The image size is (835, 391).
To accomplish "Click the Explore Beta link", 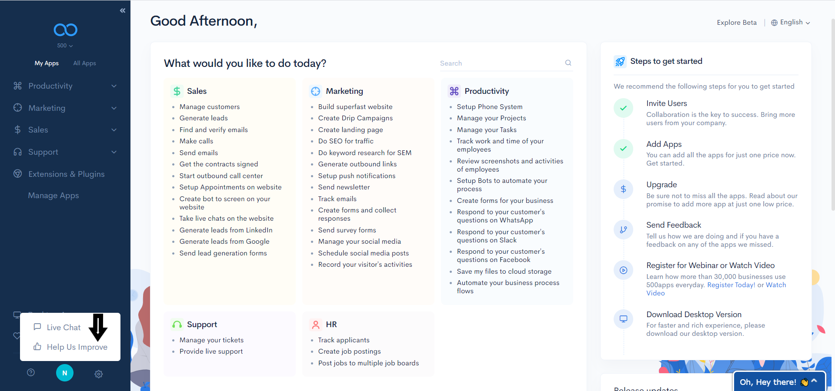I will point(737,23).
